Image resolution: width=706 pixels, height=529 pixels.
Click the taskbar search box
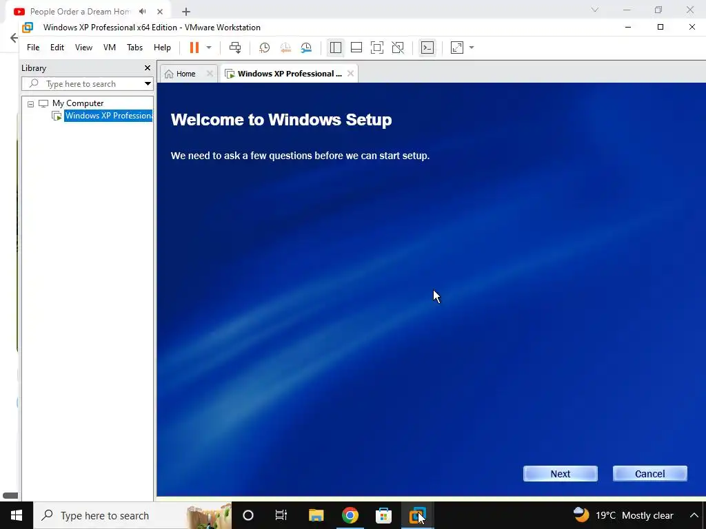[132, 515]
